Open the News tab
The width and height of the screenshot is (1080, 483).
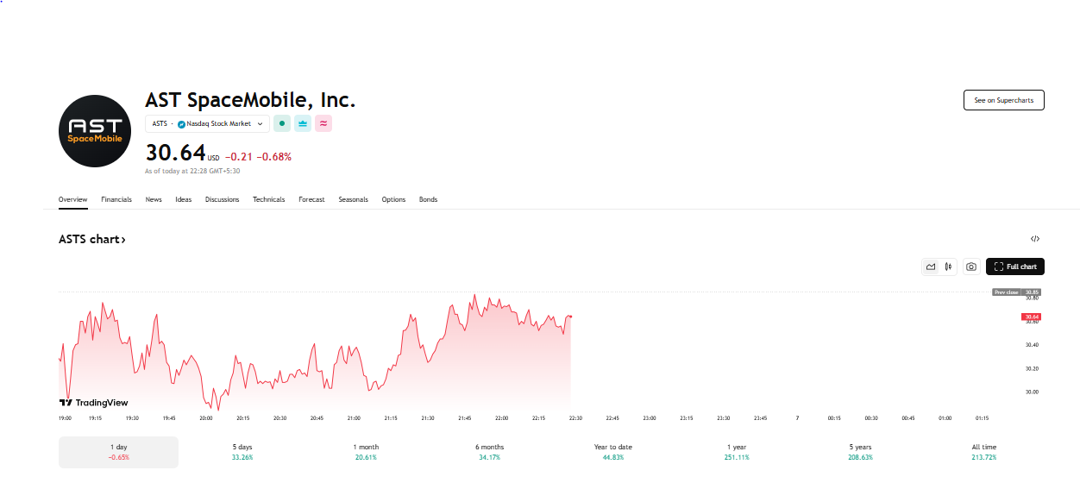tap(154, 199)
